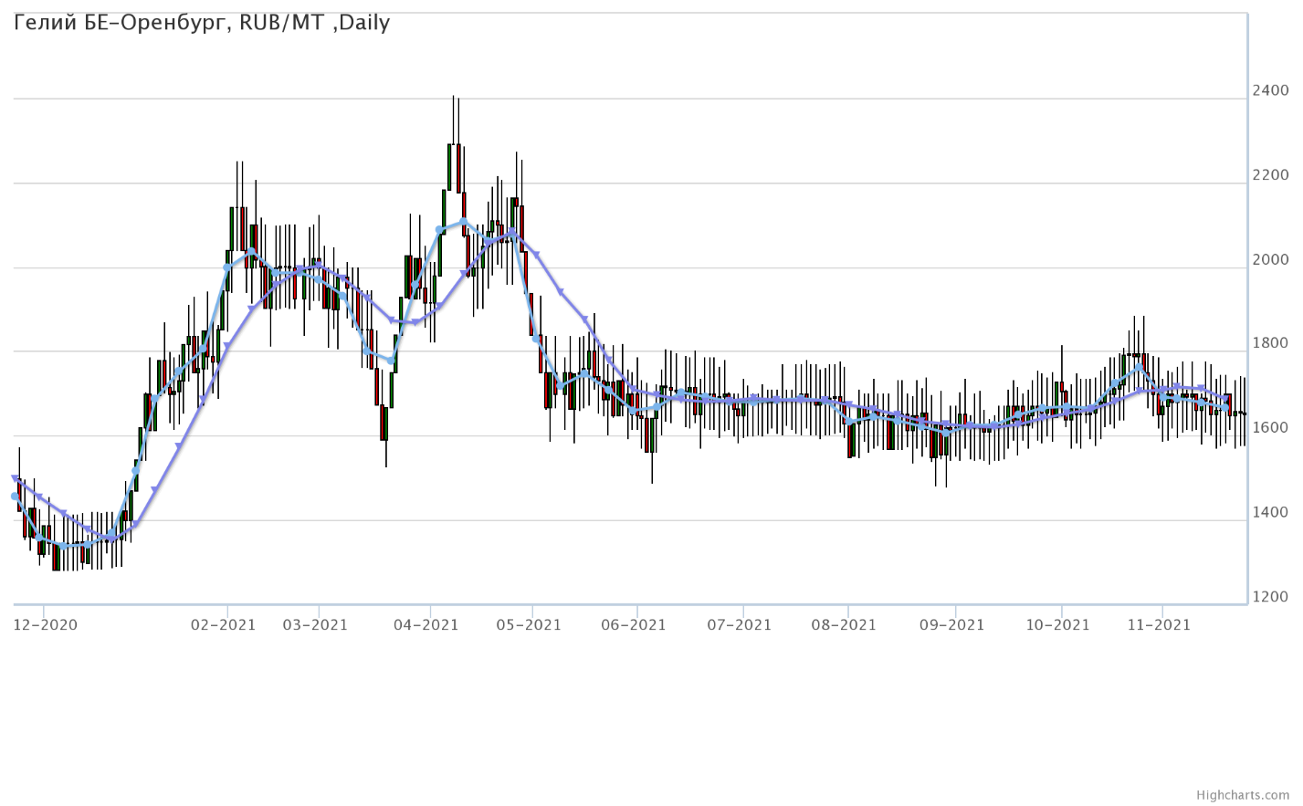Screen dimensions: 1303x806
Task: Click the 08-2021 date label
Action: pyautogui.click(x=844, y=625)
